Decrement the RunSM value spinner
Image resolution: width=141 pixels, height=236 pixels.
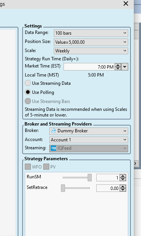123,179
